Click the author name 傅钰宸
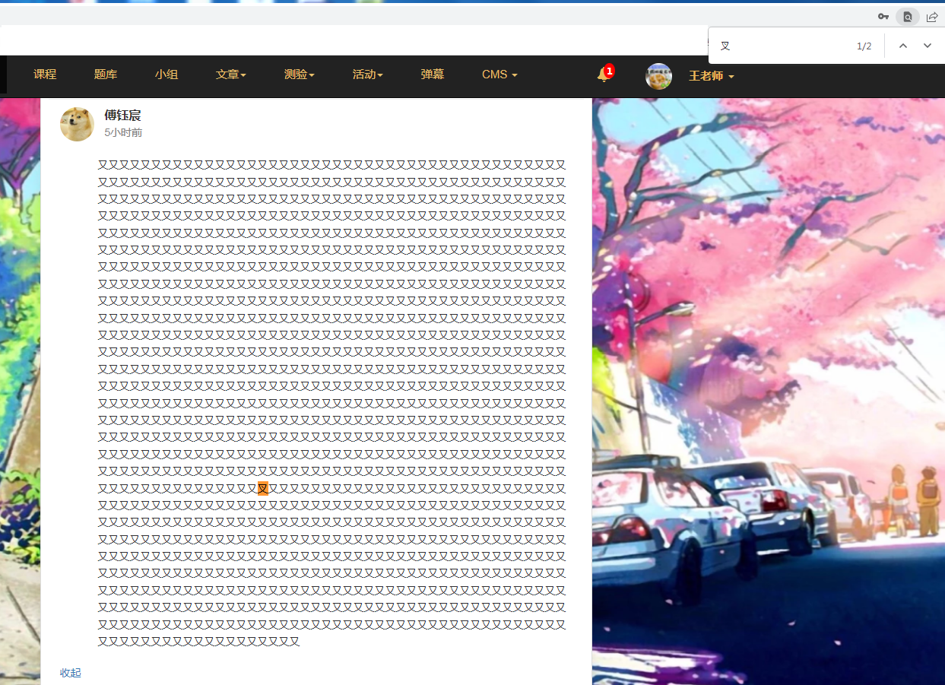 [122, 116]
